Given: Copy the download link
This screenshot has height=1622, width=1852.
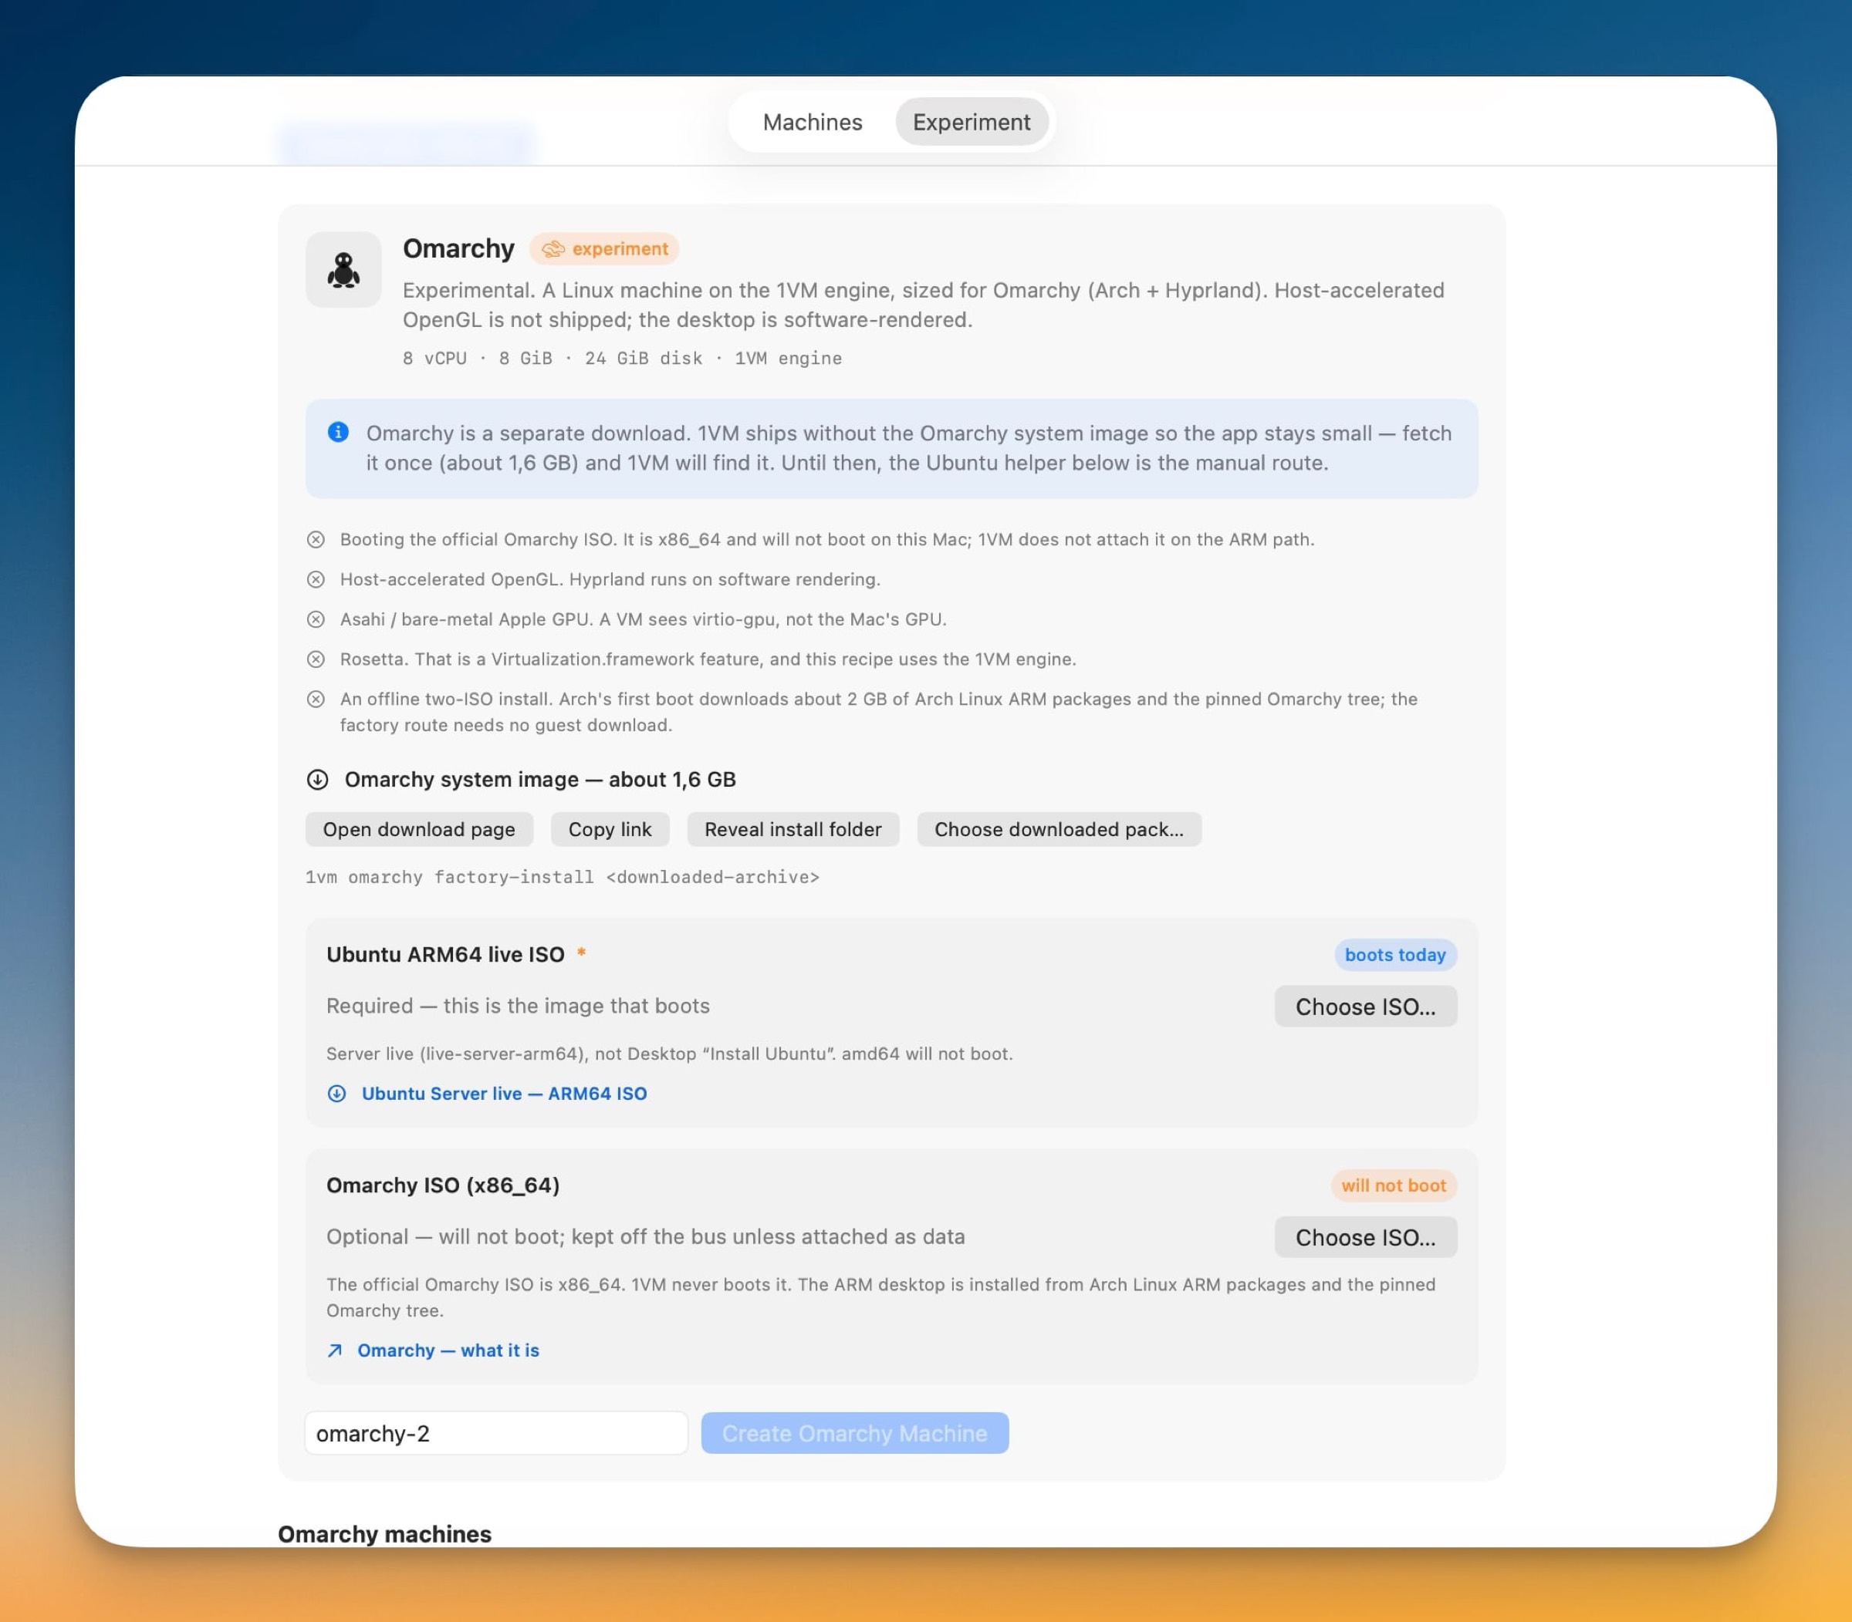Looking at the screenshot, I should pyautogui.click(x=610, y=829).
